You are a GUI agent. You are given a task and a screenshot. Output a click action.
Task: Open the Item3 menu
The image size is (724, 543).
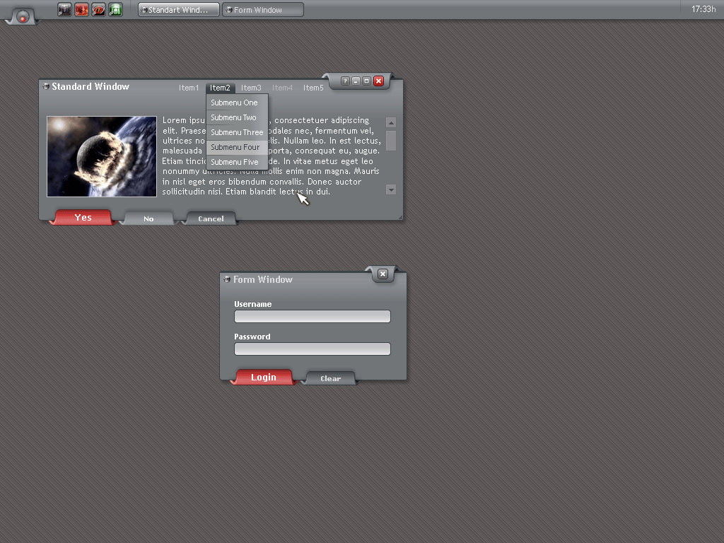(251, 88)
